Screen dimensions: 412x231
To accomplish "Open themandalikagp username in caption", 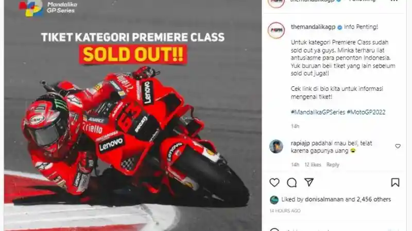I will pyautogui.click(x=313, y=27).
